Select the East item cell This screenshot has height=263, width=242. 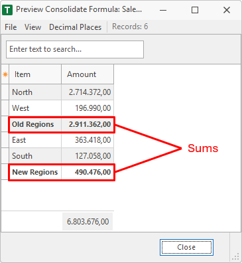tap(35, 140)
